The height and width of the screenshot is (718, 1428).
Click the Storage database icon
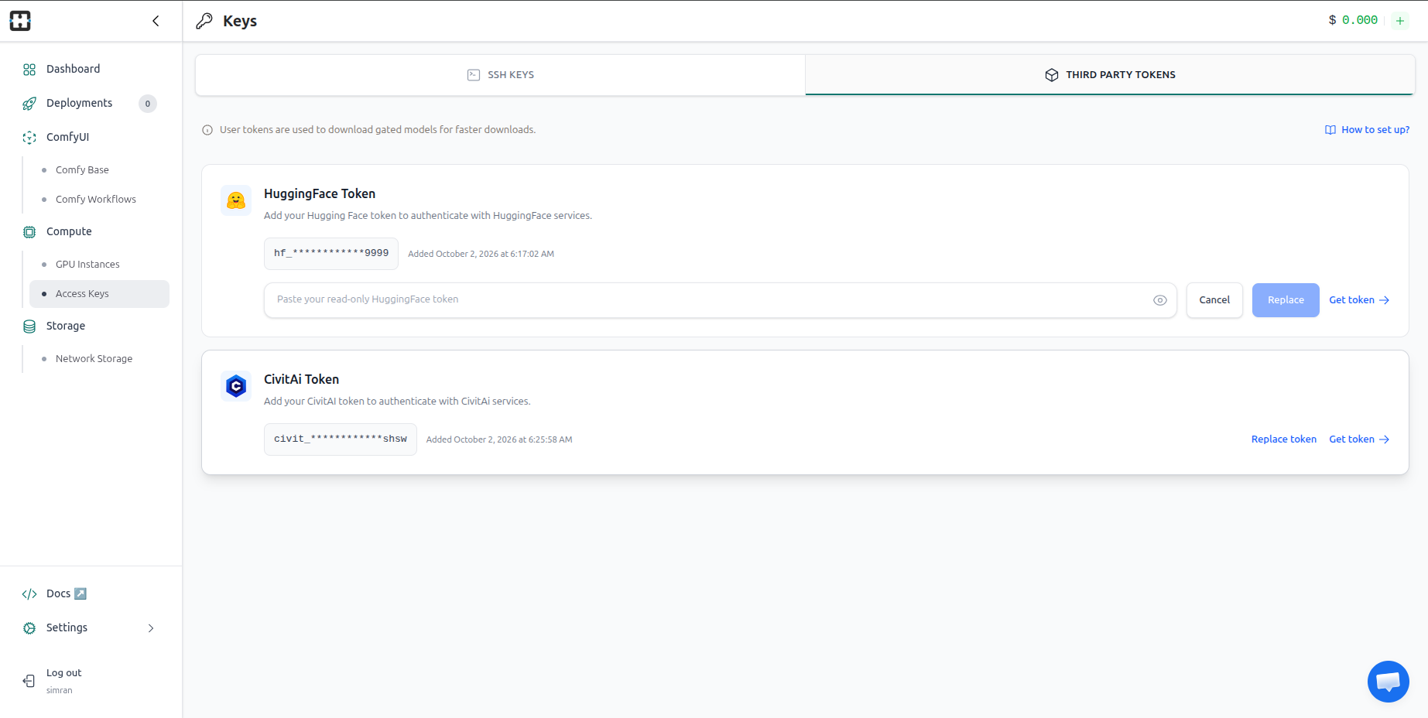click(29, 326)
